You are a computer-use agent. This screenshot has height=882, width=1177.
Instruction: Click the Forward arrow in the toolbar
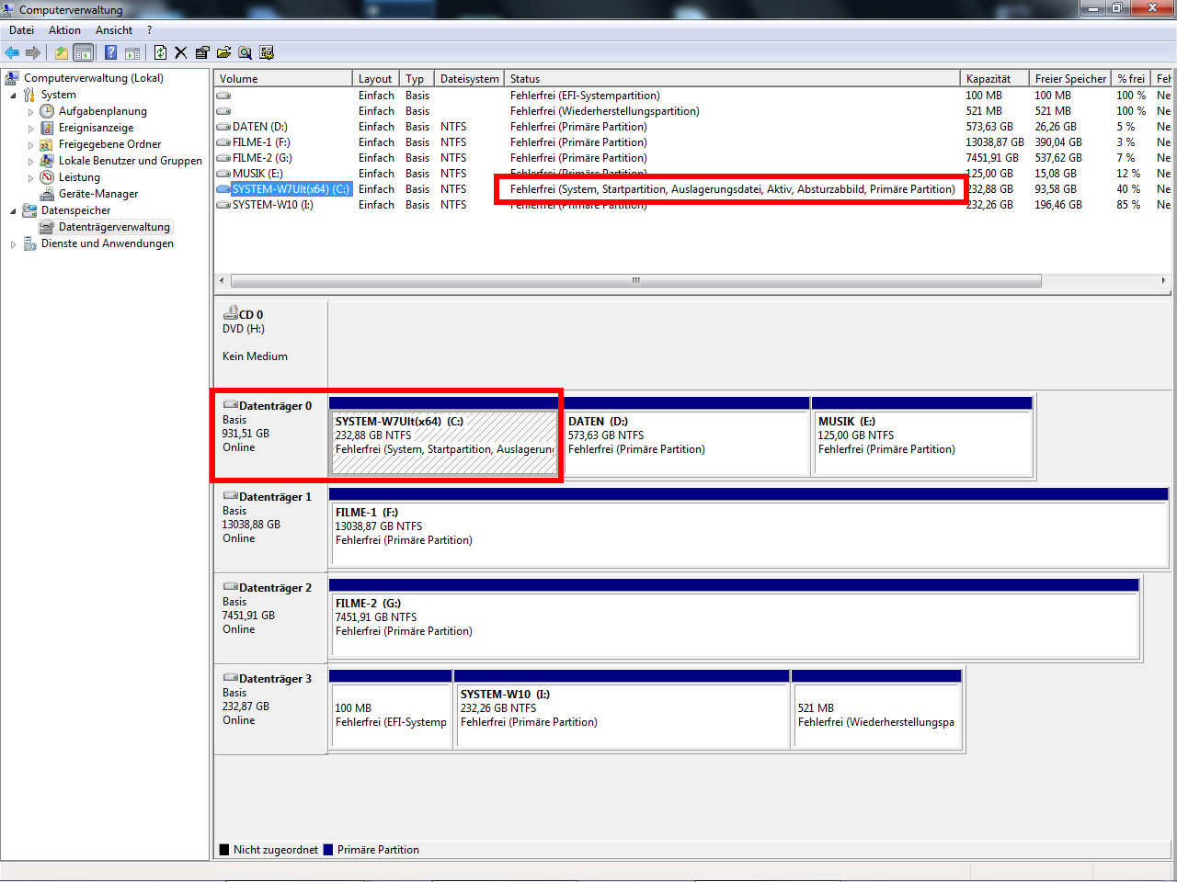pos(33,52)
